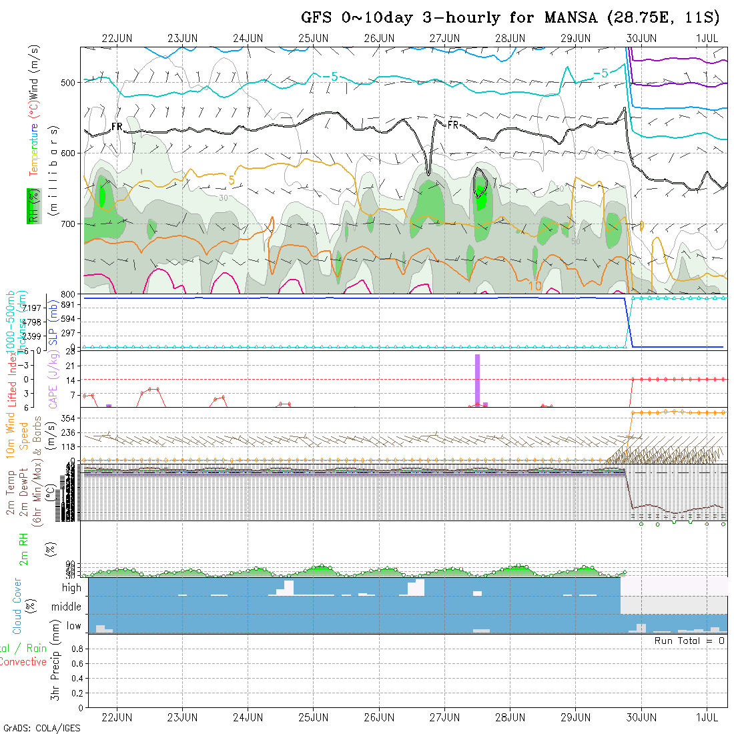Click the GrADS: COLA/IGES credit text

coord(41,728)
